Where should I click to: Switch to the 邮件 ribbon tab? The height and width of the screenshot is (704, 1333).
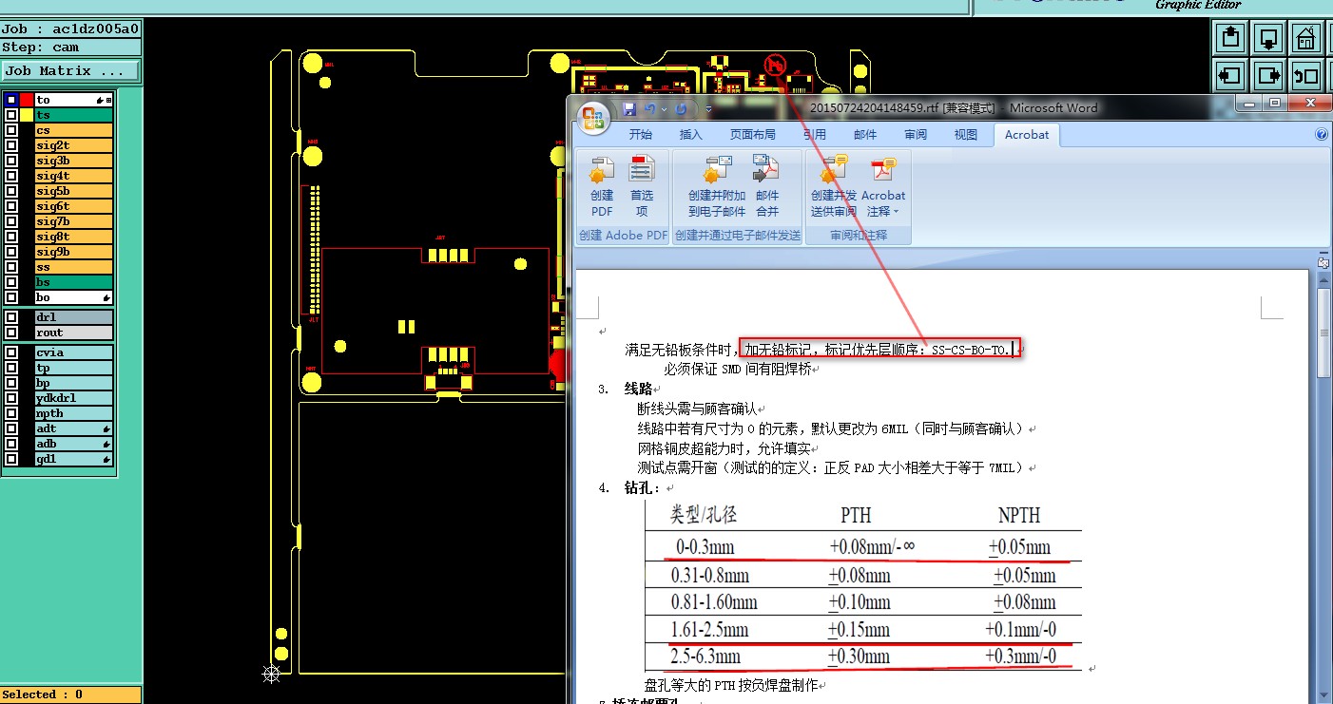click(865, 135)
